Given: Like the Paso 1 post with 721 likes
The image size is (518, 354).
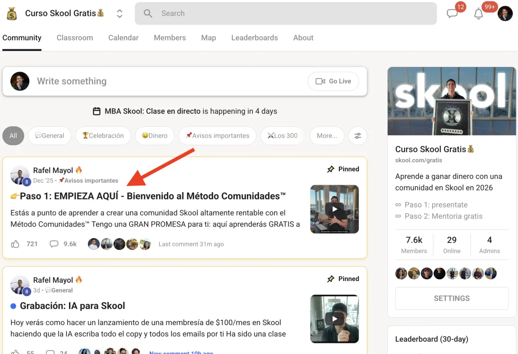Looking at the screenshot, I should [x=15, y=244].
